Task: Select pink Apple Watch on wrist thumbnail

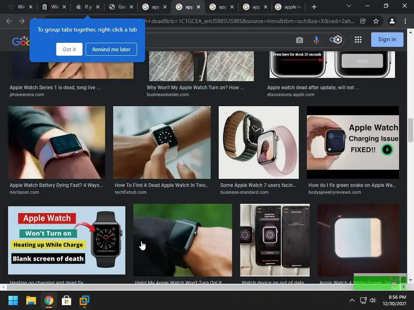Action: (57, 142)
